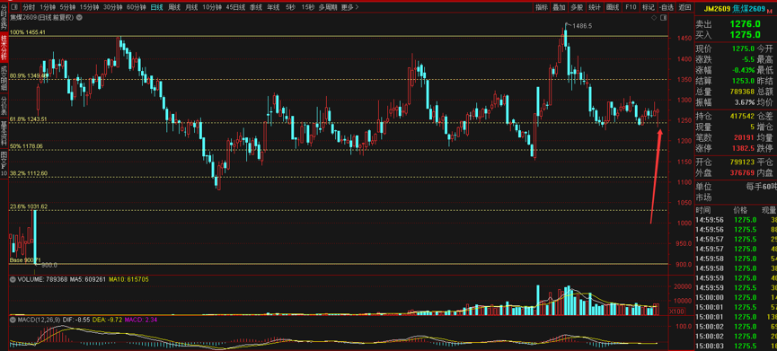Select the 15秒 timeframe
This screenshot has height=351, width=777.
(308, 7)
